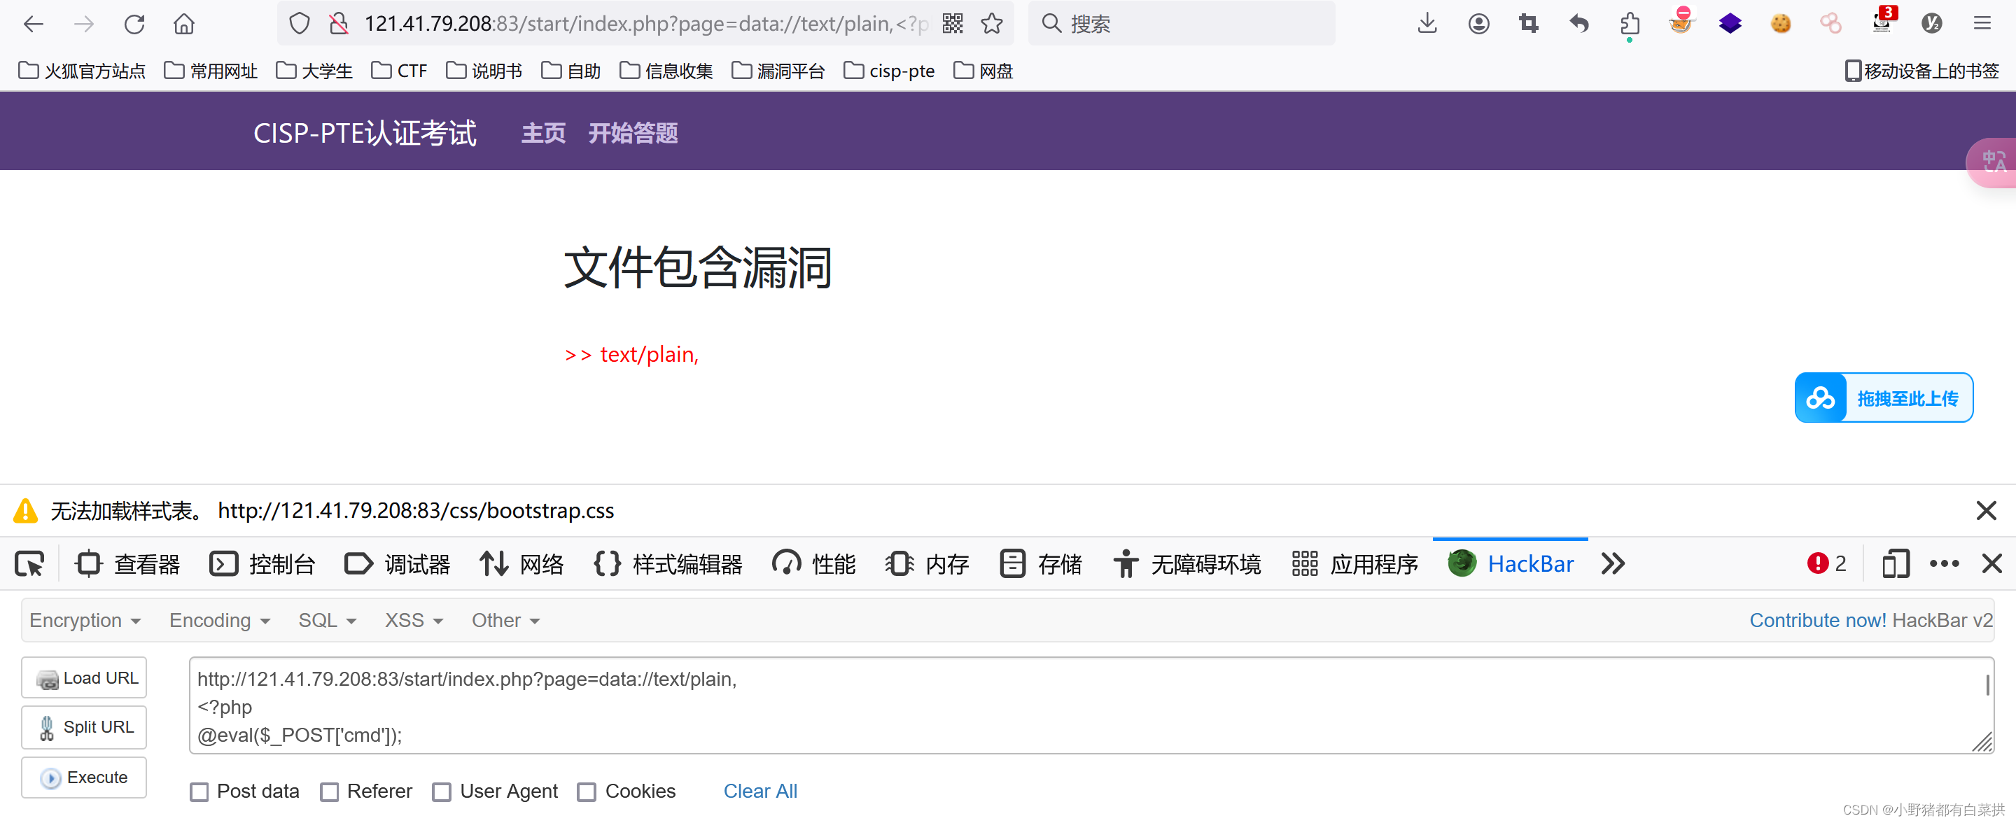Image resolution: width=2016 pixels, height=823 pixels.
Task: Click the Contribute now! link
Action: 1817,619
